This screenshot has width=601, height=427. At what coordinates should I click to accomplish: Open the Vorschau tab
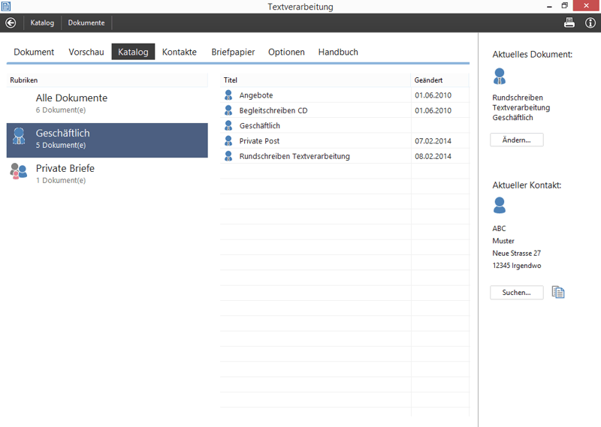pos(86,52)
